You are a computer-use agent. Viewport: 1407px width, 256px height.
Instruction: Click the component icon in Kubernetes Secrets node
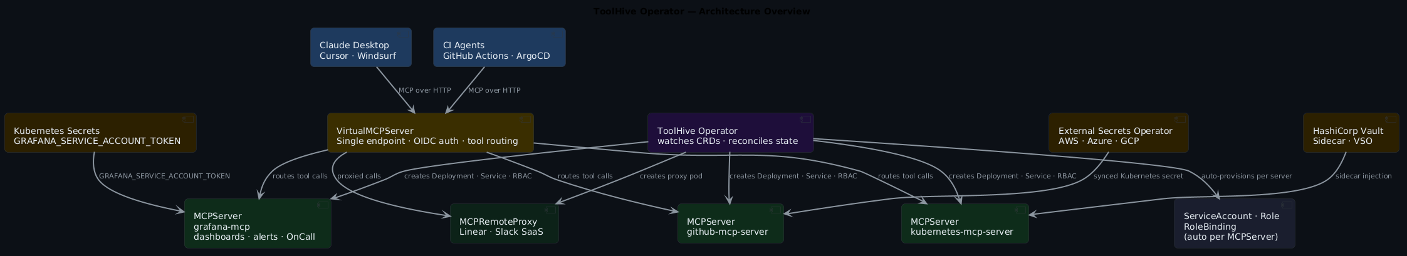tap(188, 119)
